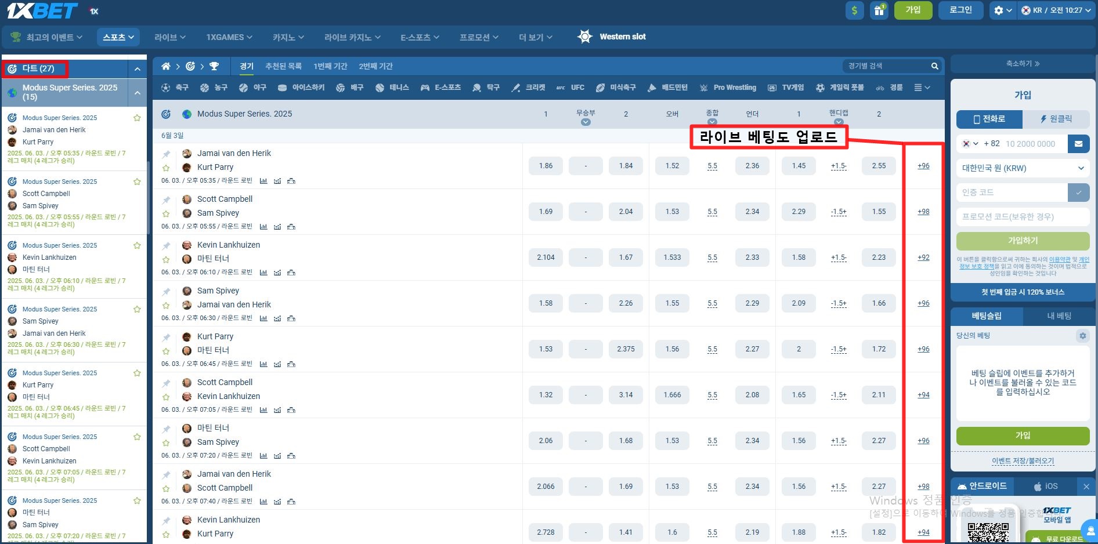The width and height of the screenshot is (1098, 544).
Task: Open the gift box bonus icon
Action: point(879,10)
